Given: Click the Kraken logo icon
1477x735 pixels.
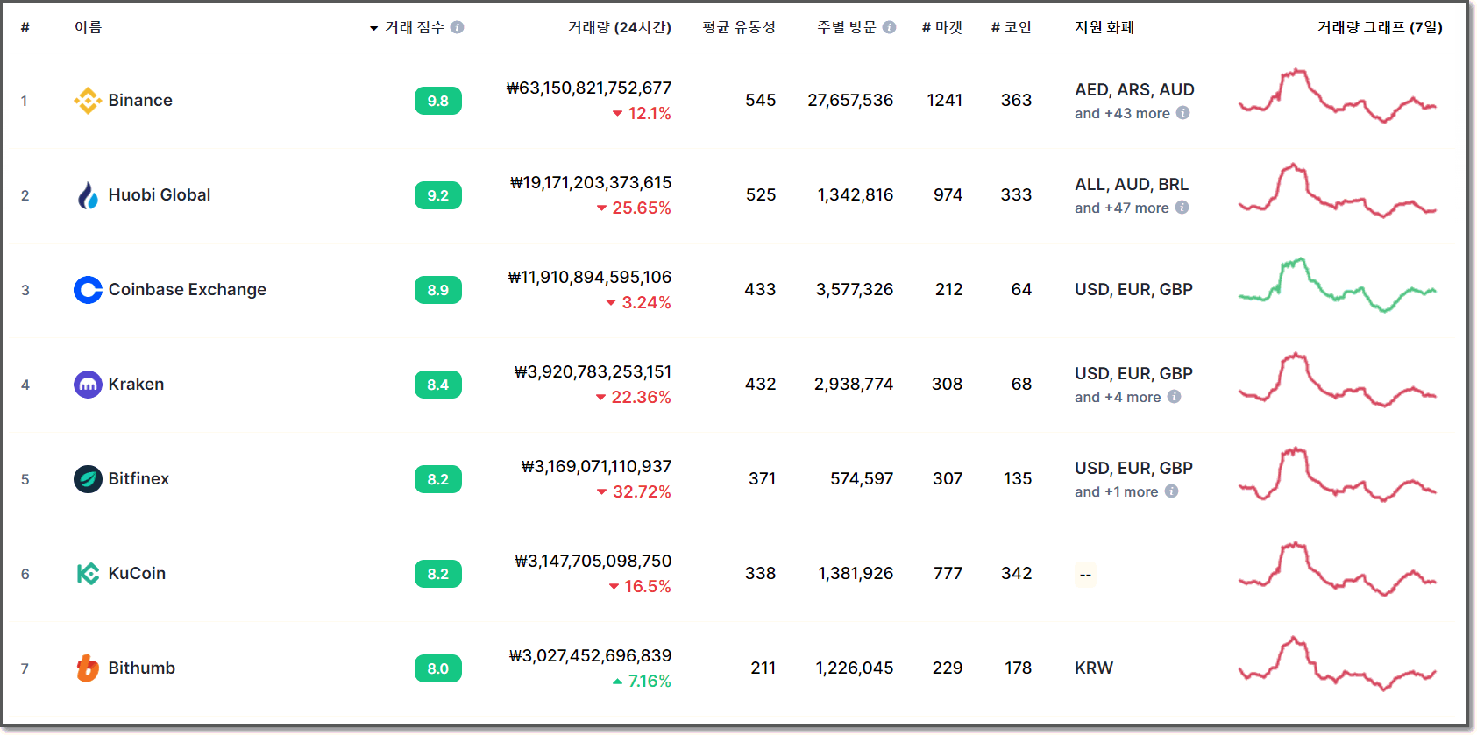Looking at the screenshot, I should pyautogui.click(x=88, y=385).
